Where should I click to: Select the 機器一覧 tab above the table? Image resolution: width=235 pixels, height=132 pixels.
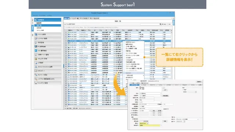[x=66, y=18]
